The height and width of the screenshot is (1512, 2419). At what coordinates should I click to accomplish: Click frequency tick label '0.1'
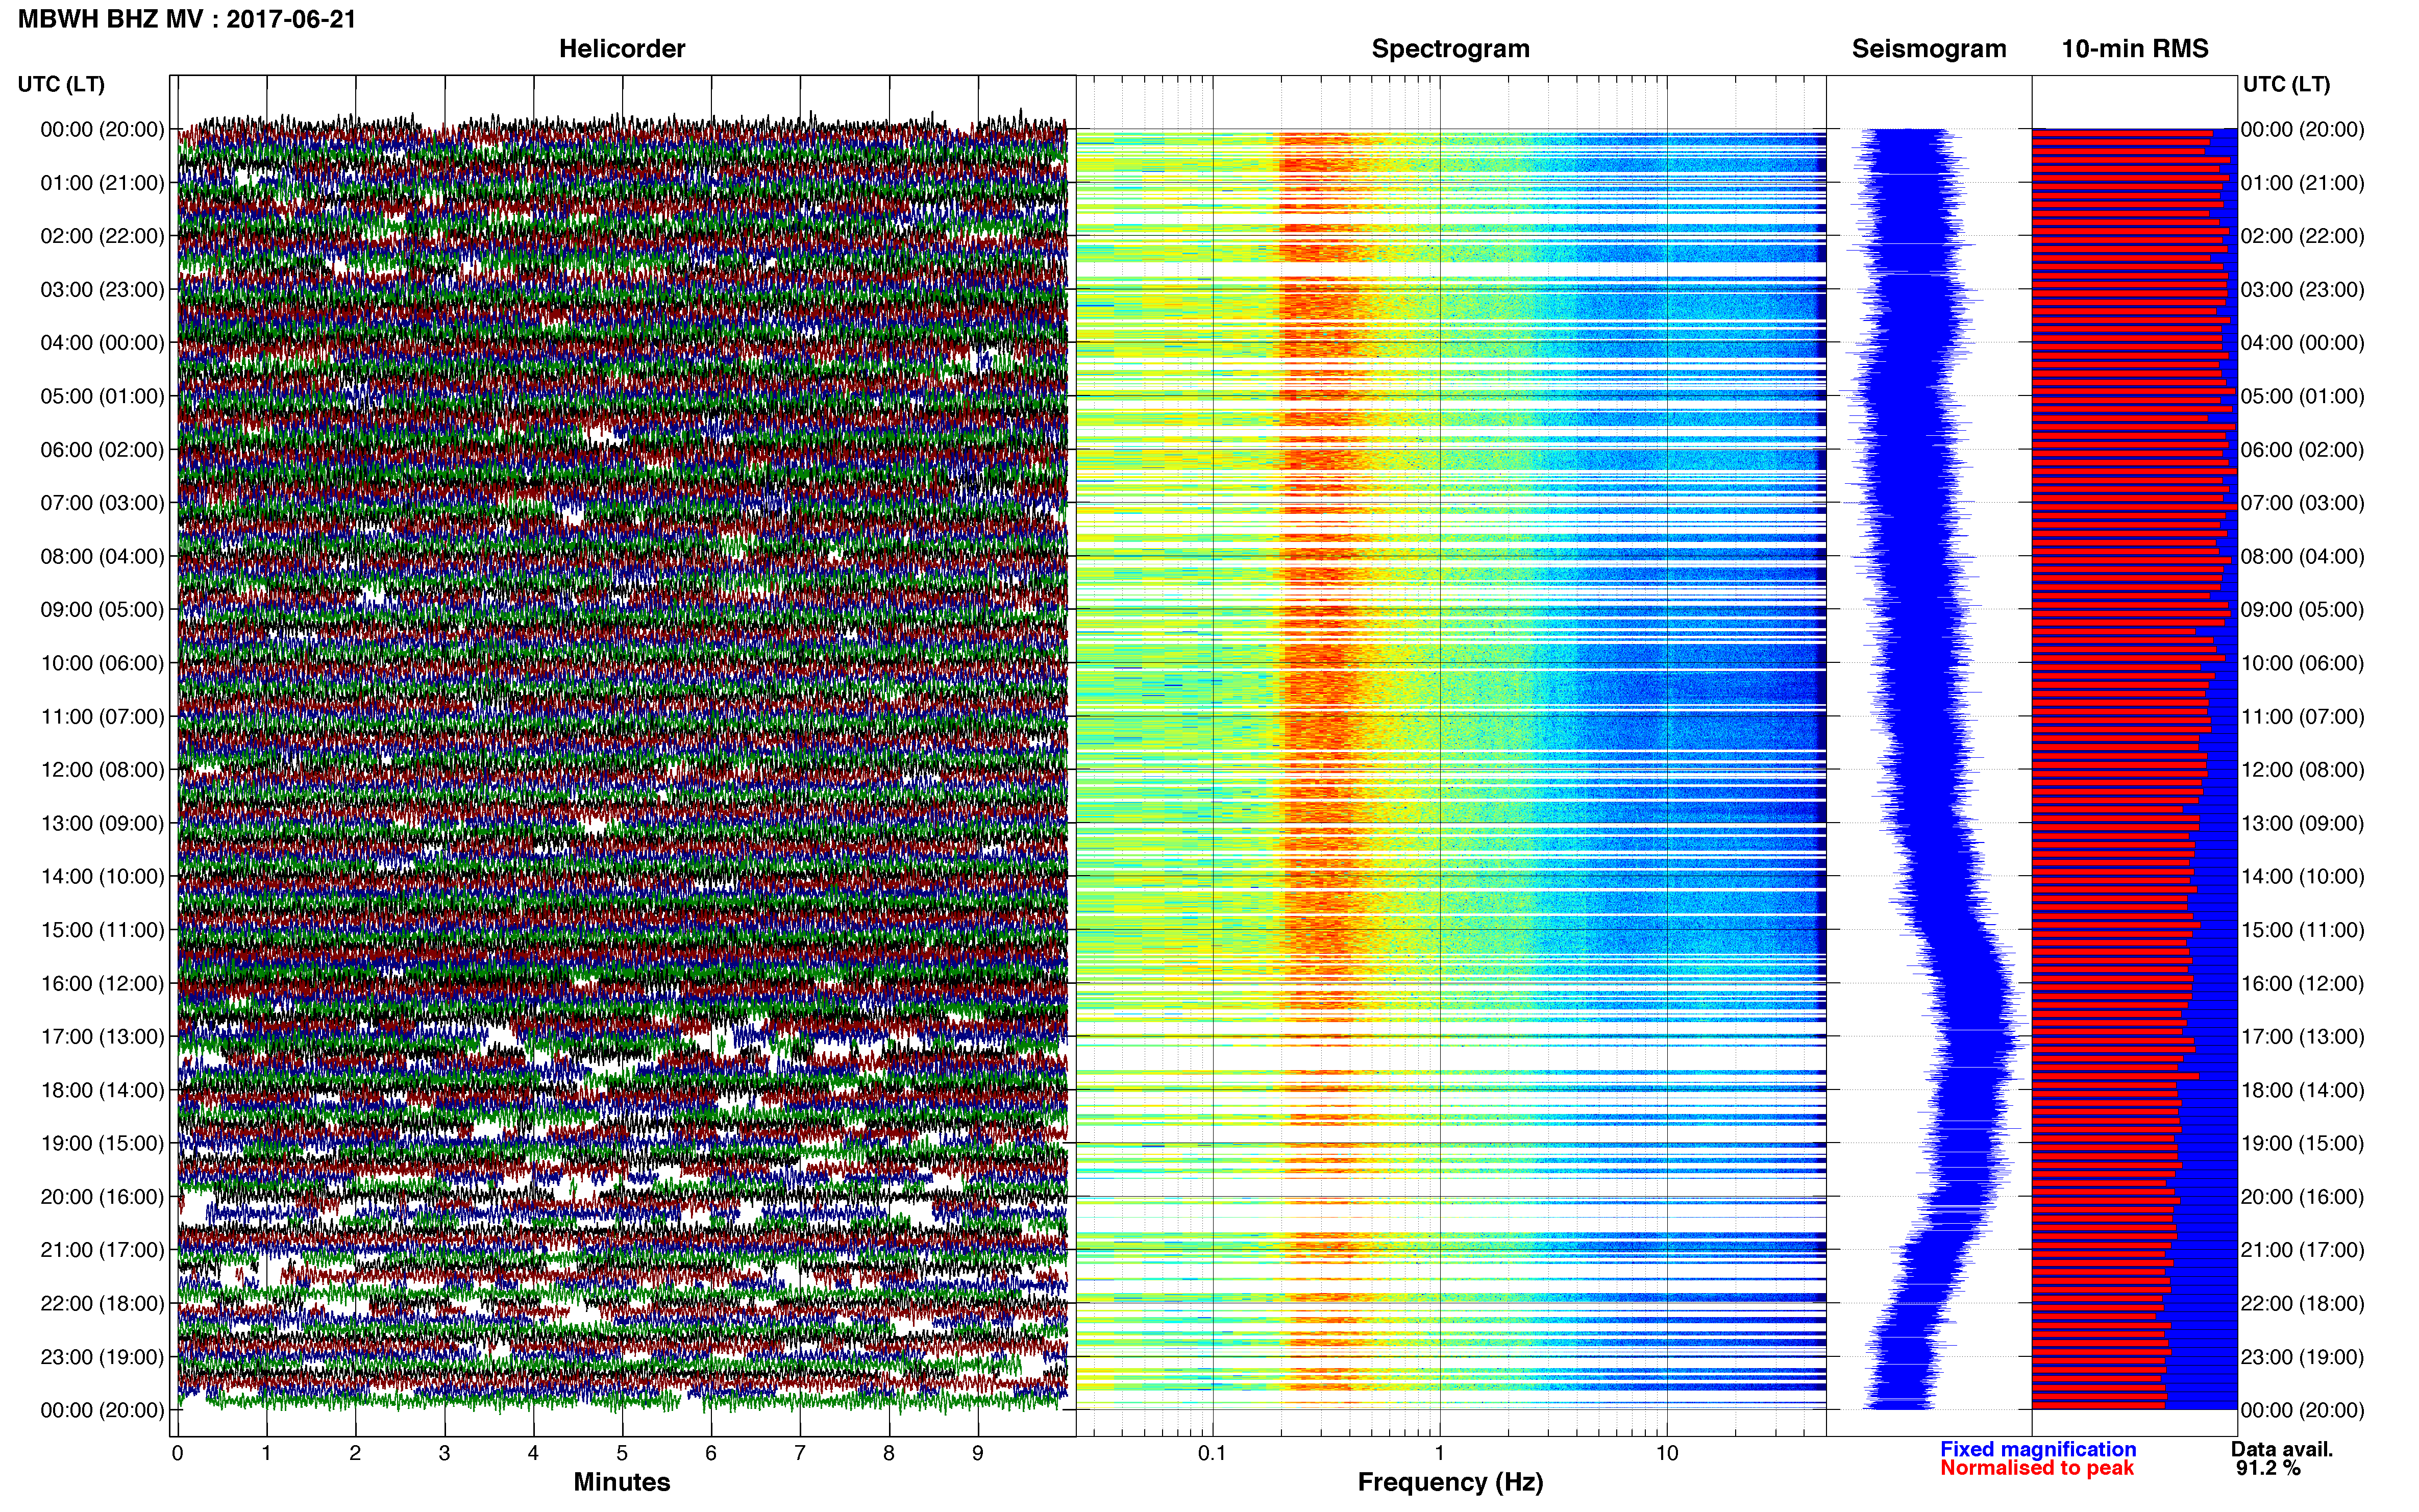[x=1212, y=1453]
